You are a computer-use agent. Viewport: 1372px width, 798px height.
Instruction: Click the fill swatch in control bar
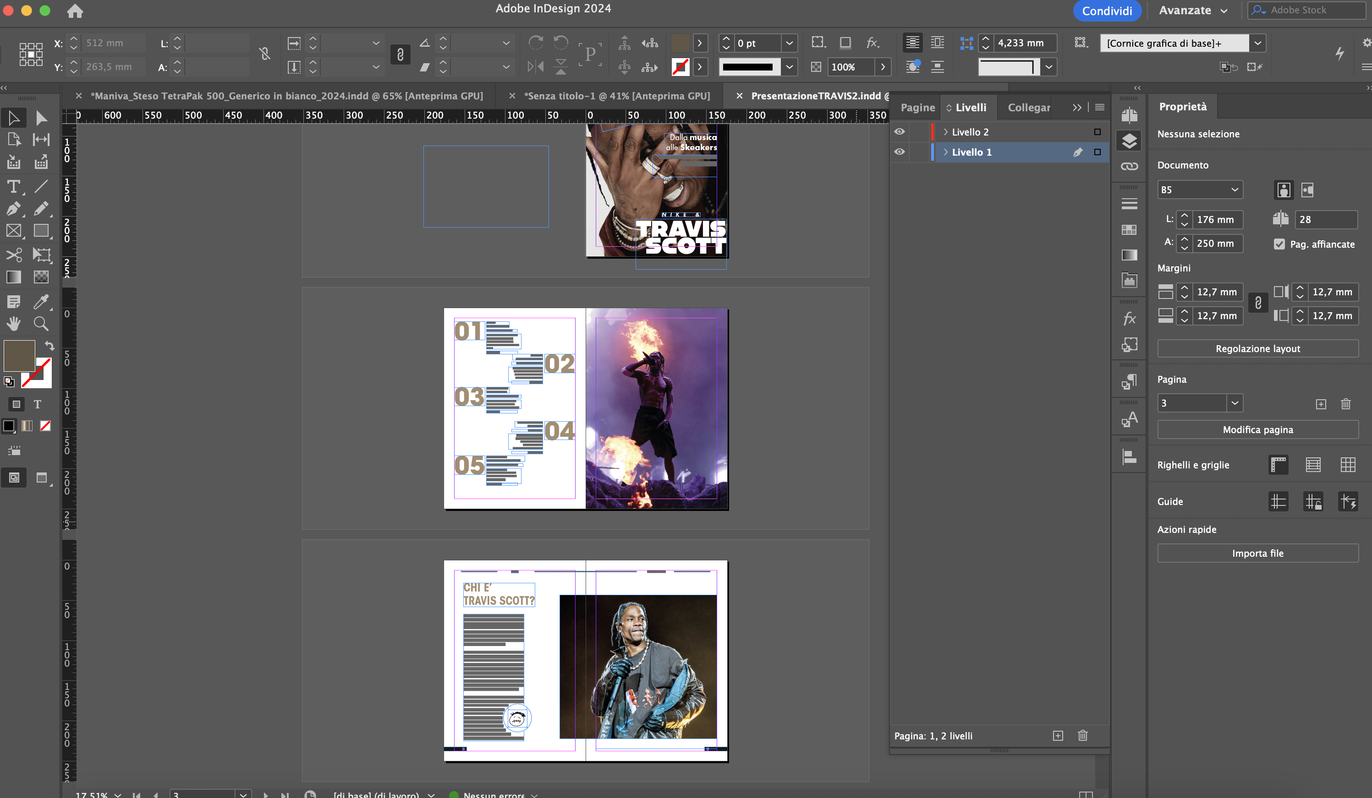tap(680, 43)
